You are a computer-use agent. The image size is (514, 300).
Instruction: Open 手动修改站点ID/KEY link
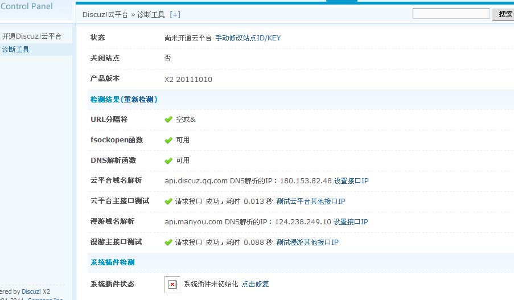coord(248,38)
